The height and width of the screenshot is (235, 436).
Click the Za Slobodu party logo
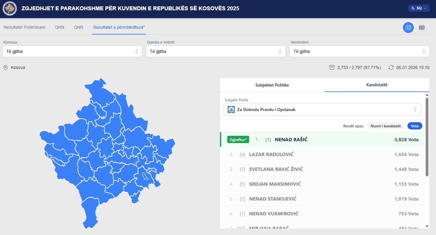coord(231,109)
